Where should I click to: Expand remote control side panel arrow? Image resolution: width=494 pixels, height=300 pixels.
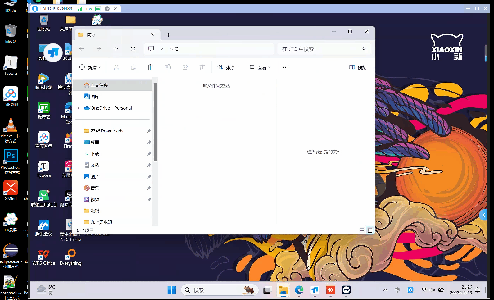(x=484, y=215)
